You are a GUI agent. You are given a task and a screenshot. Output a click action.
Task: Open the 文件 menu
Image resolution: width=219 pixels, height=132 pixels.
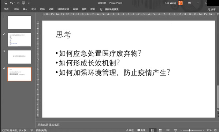(x=6, y=9)
